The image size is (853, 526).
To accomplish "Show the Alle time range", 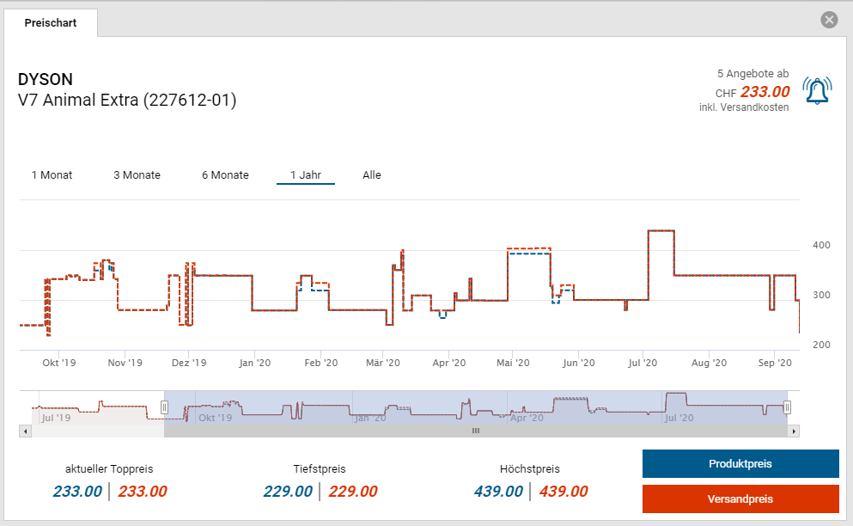I will [x=371, y=175].
